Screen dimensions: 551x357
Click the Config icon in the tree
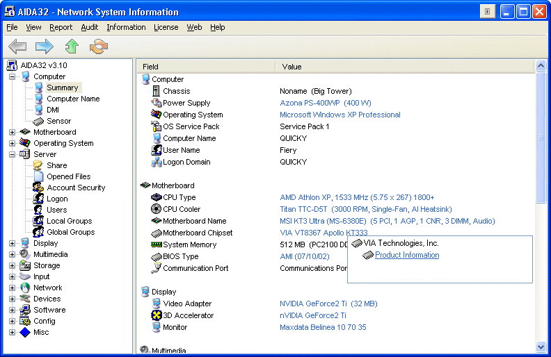pyautogui.click(x=25, y=321)
